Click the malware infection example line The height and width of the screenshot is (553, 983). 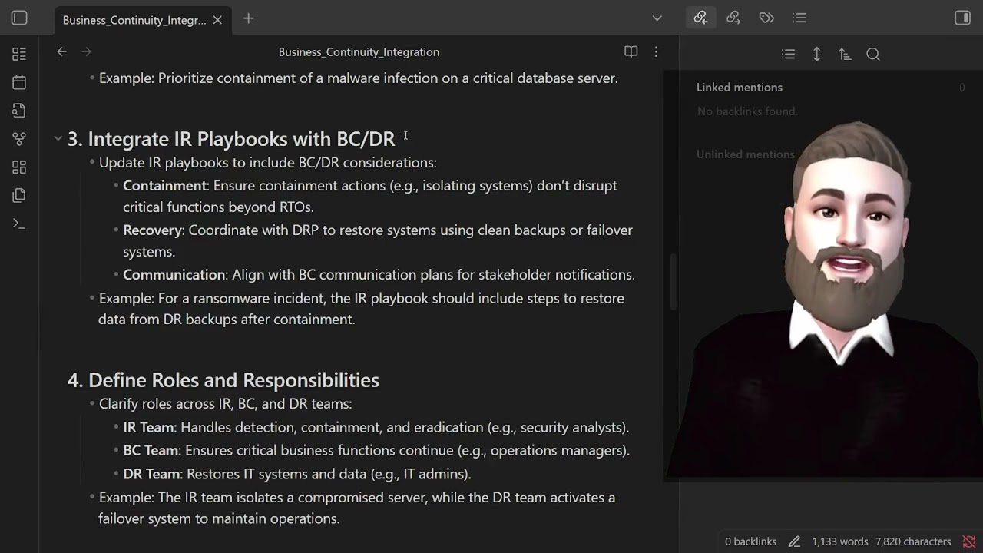click(359, 78)
